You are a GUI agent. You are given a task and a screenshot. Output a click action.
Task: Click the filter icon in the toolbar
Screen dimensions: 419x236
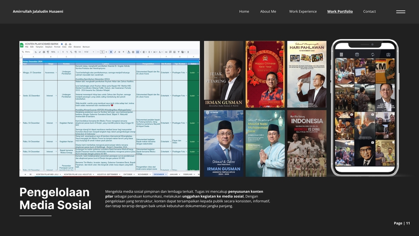(x=179, y=52)
